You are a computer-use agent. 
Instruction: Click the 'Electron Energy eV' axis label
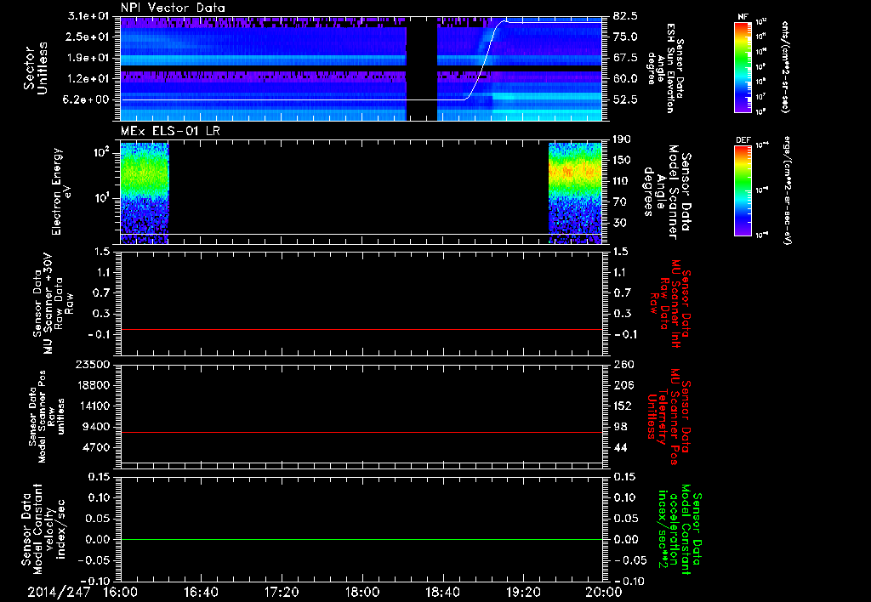tap(61, 191)
